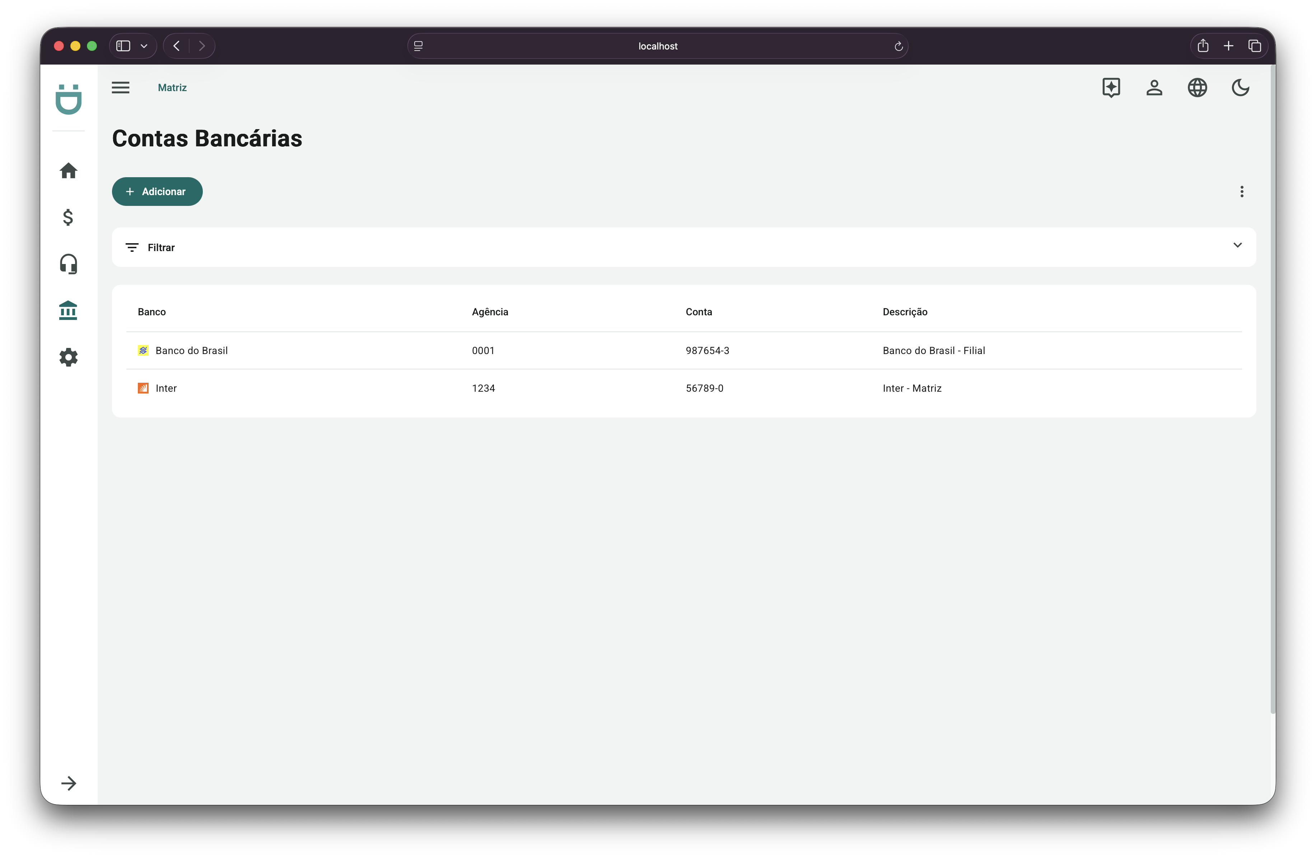The width and height of the screenshot is (1316, 858).
Task: Toggle dark mode with moon icon
Action: [1240, 87]
